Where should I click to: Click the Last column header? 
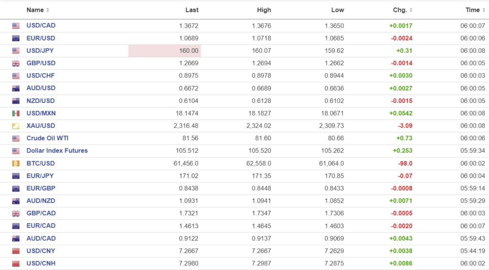(x=191, y=10)
